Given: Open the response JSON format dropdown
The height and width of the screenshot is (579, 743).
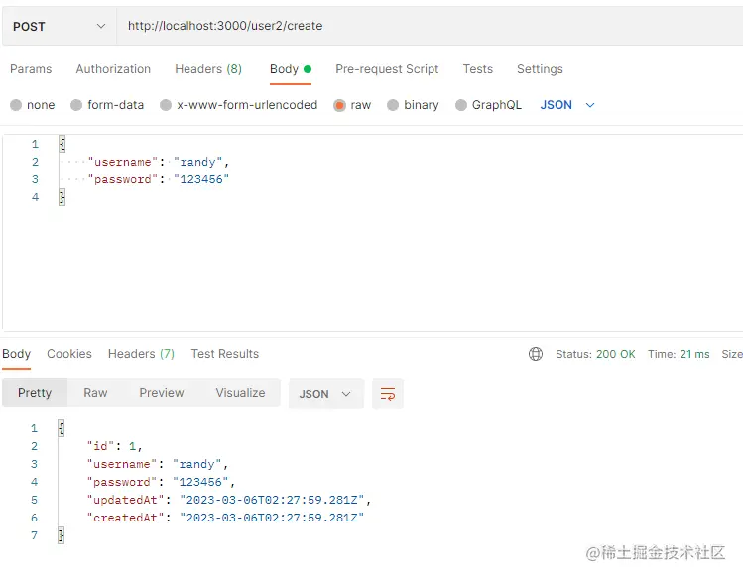Looking at the screenshot, I should pos(326,394).
